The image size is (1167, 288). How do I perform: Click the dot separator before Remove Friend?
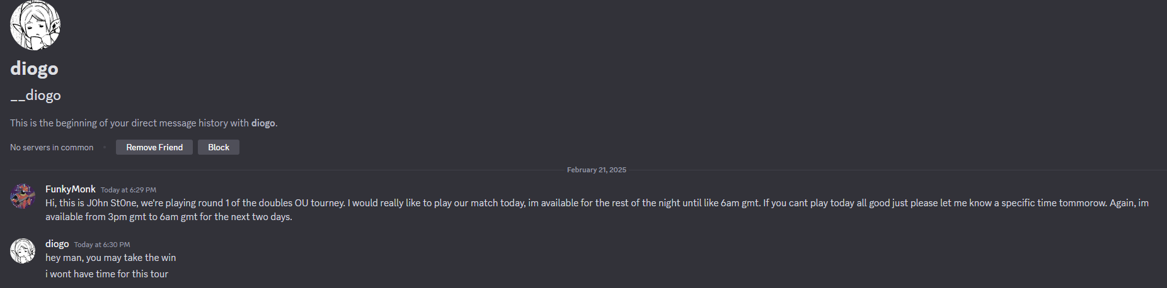click(105, 147)
